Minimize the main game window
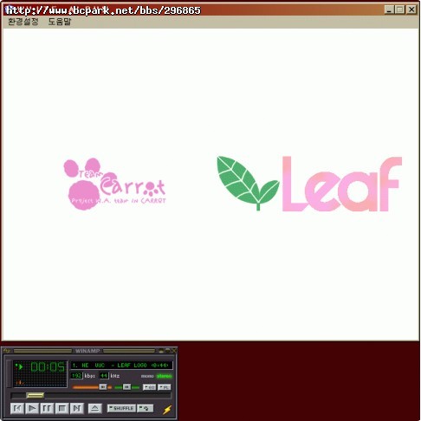The height and width of the screenshot is (421, 421). [389, 10]
